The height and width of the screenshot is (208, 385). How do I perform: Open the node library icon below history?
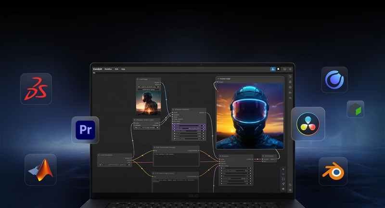coord(290,82)
